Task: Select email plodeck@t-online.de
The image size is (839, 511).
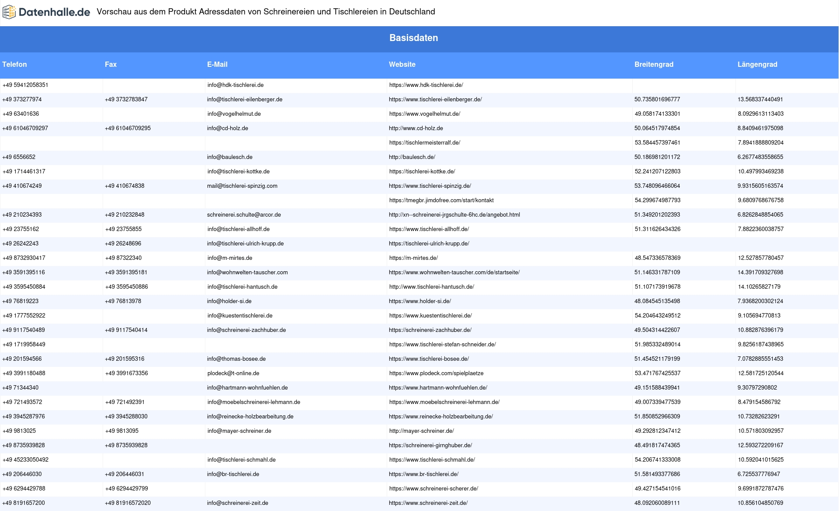Action: pyautogui.click(x=233, y=373)
